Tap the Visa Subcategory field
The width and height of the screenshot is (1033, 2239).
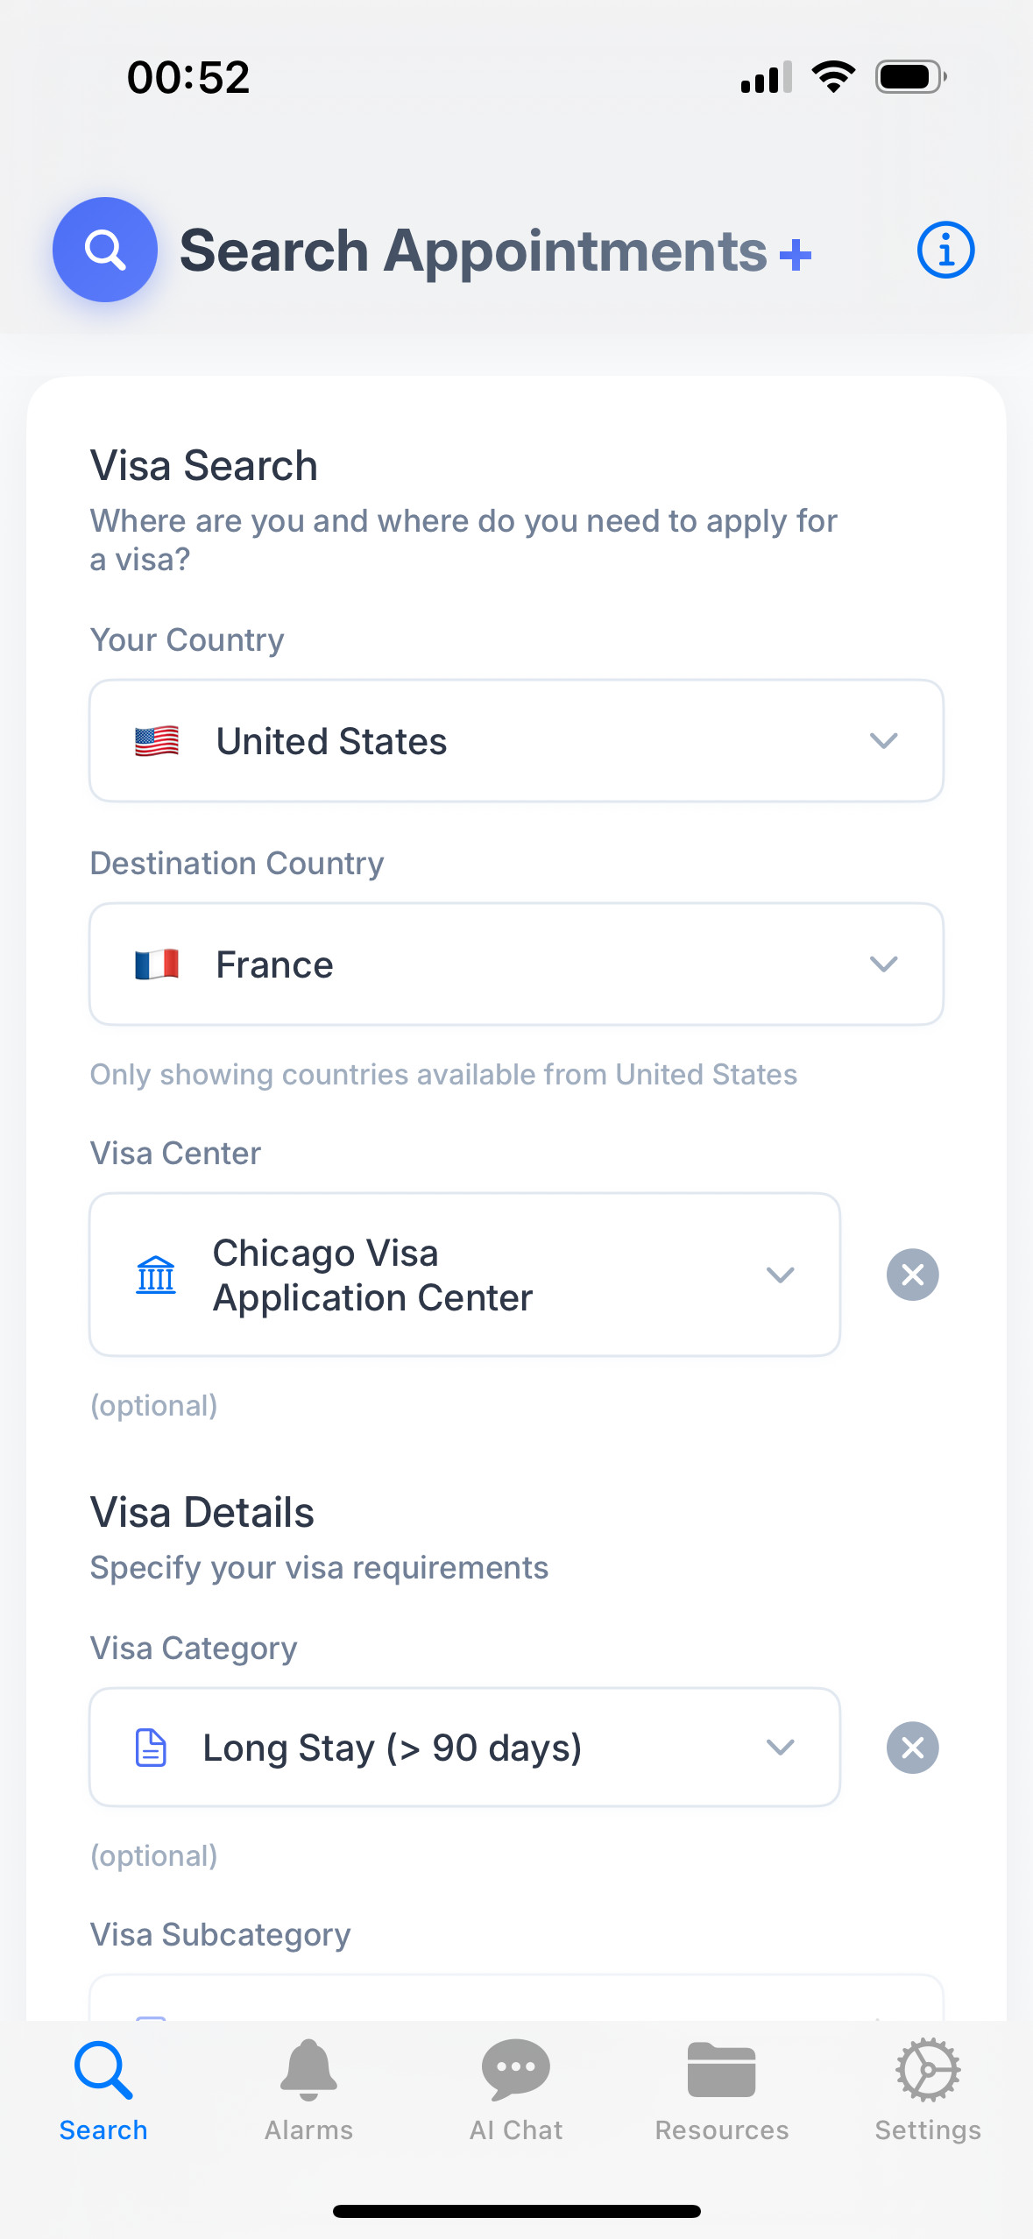click(516, 2001)
